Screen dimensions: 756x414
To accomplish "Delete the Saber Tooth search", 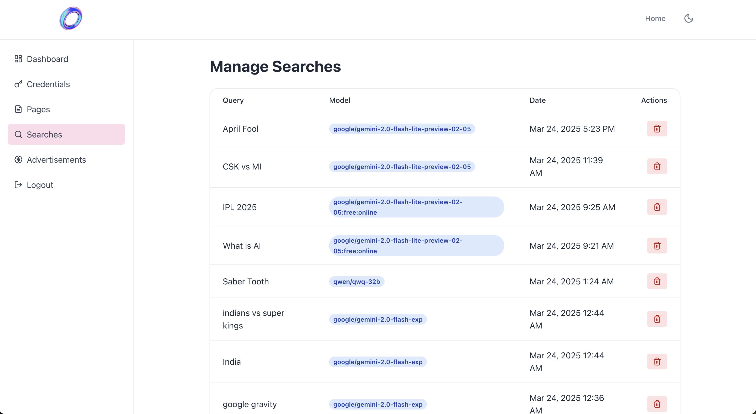I will [x=657, y=282].
